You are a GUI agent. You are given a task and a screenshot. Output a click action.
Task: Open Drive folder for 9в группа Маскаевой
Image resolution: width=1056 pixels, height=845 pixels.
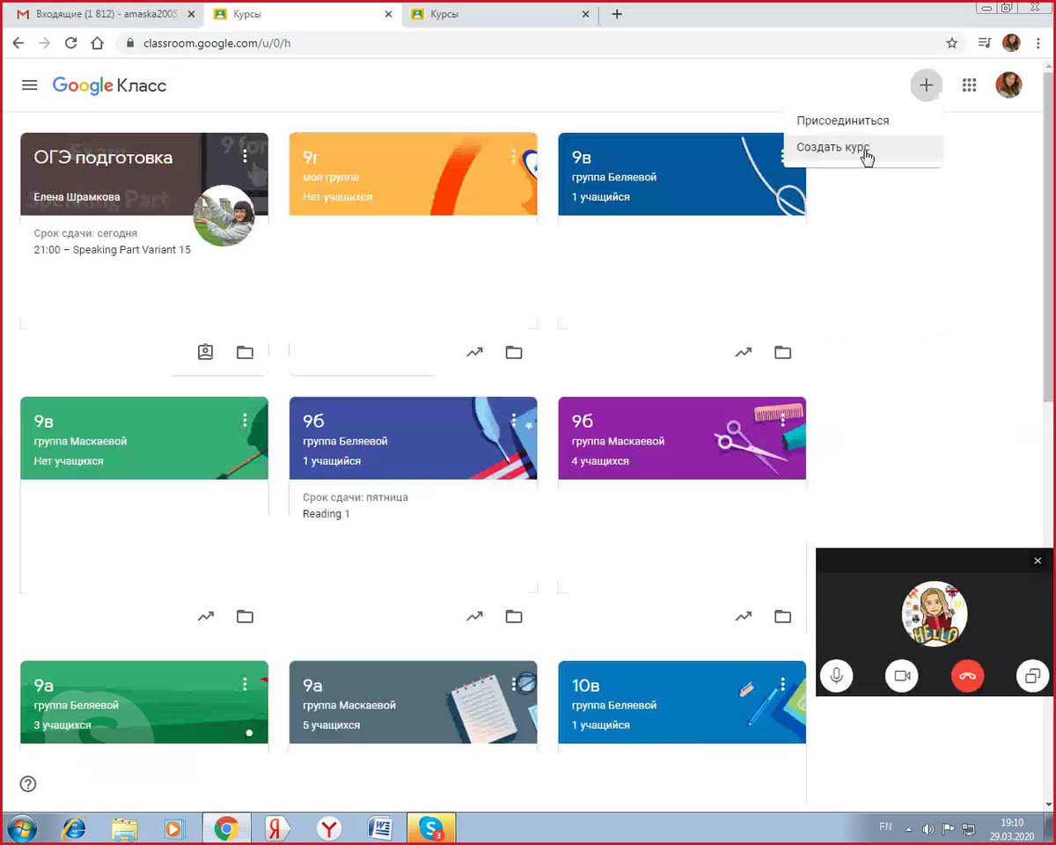pyautogui.click(x=246, y=616)
